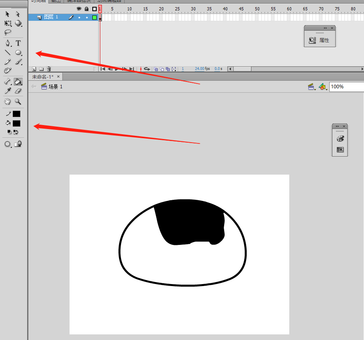Click 场景 1 in the edit bar
The width and height of the screenshot is (364, 340).
(56, 87)
